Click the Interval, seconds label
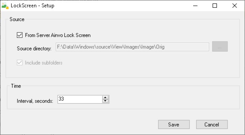Viewport: 245px width, 135px height. pyautogui.click(x=35, y=101)
